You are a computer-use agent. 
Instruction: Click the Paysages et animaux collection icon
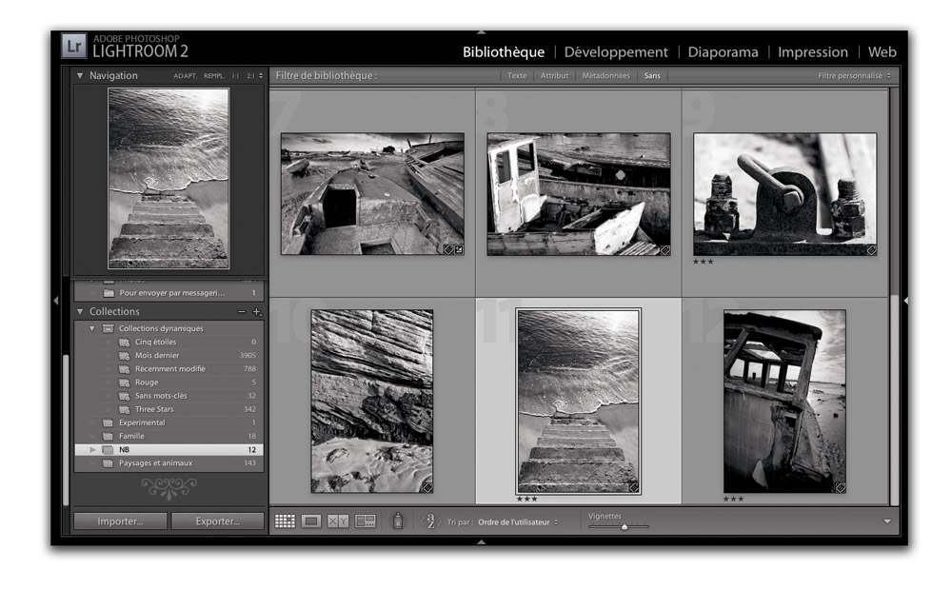(109, 463)
